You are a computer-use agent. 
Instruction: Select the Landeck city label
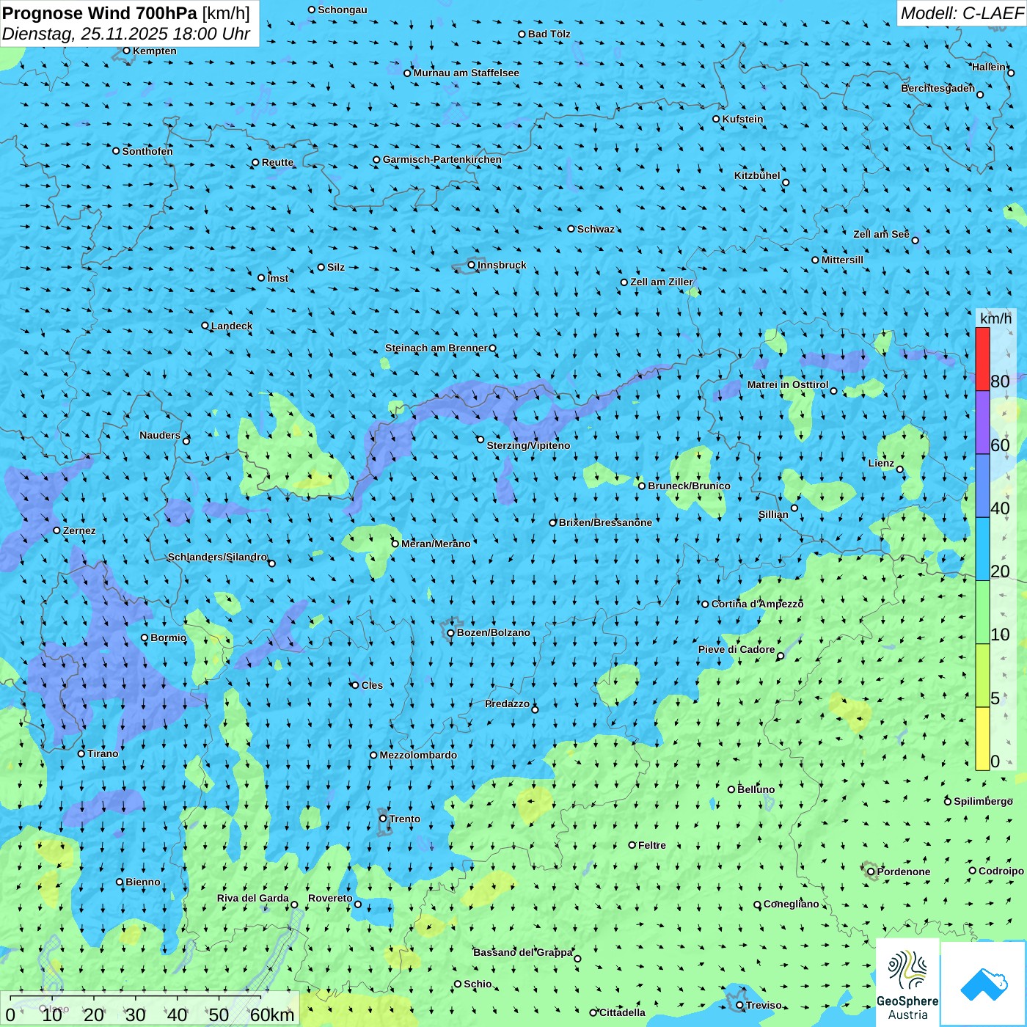232,326
